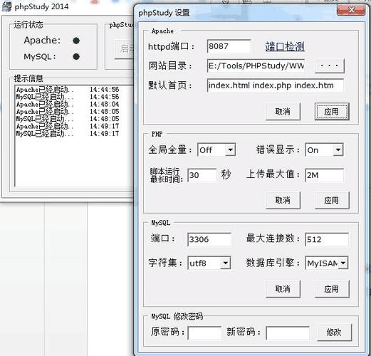Click the MySQL: label in 运行状态
Viewport: 371px width, 356px height.
pyautogui.click(x=40, y=57)
